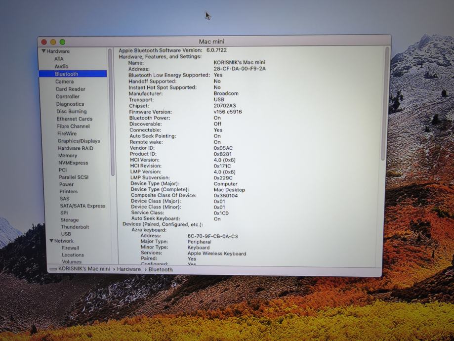Click the detail pane vertical scrollbar

(386, 103)
